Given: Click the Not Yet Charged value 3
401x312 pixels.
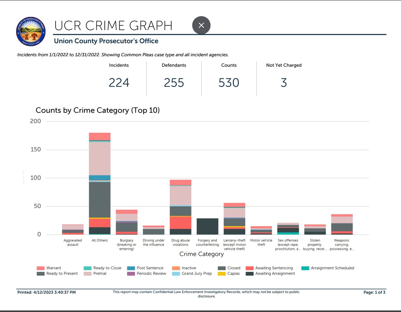Looking at the screenshot, I should tap(284, 83).
